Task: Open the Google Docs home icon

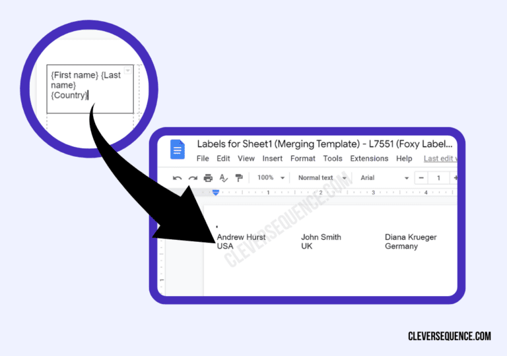Action: [x=177, y=150]
